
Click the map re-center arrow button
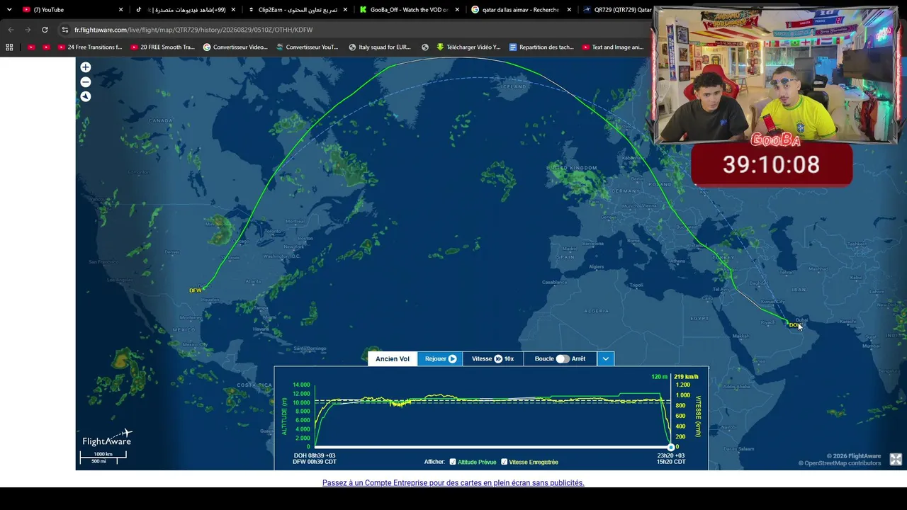[86, 96]
